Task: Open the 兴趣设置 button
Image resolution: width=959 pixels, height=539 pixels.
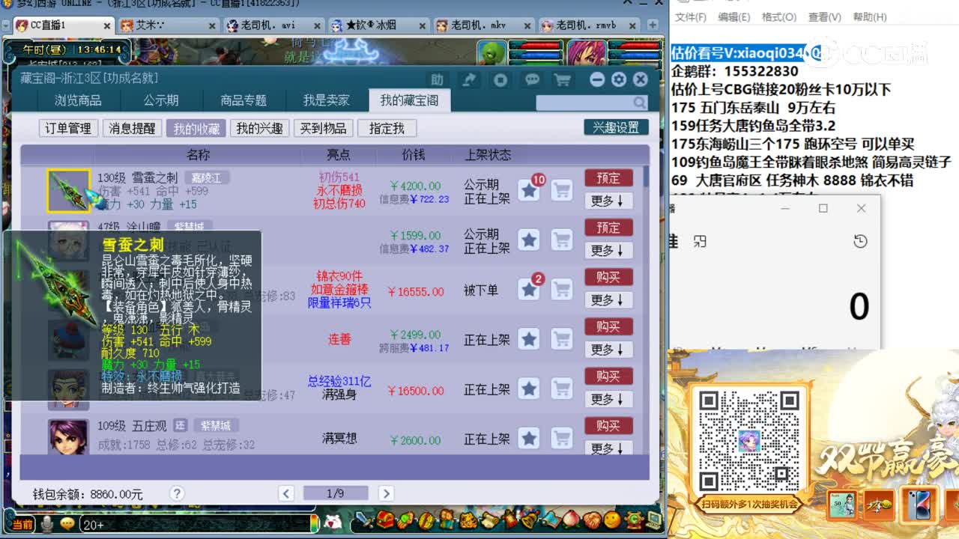Action: click(616, 128)
